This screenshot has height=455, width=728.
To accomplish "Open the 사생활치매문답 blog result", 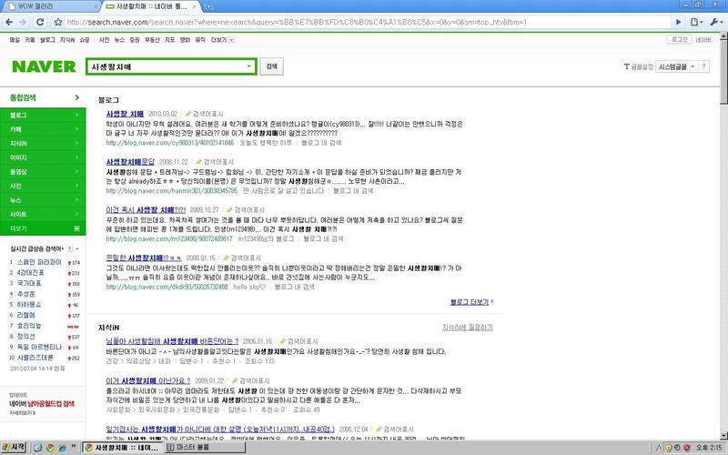I will coord(130,162).
